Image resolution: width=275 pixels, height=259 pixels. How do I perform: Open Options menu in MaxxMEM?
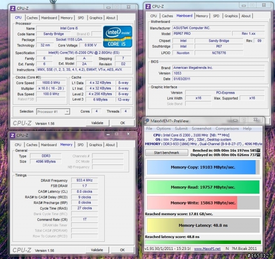[x=163, y=128]
